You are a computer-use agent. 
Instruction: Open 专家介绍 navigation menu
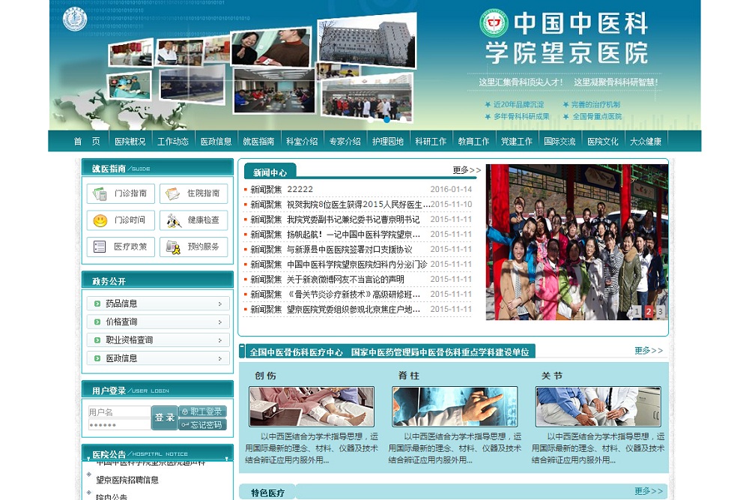coord(345,142)
